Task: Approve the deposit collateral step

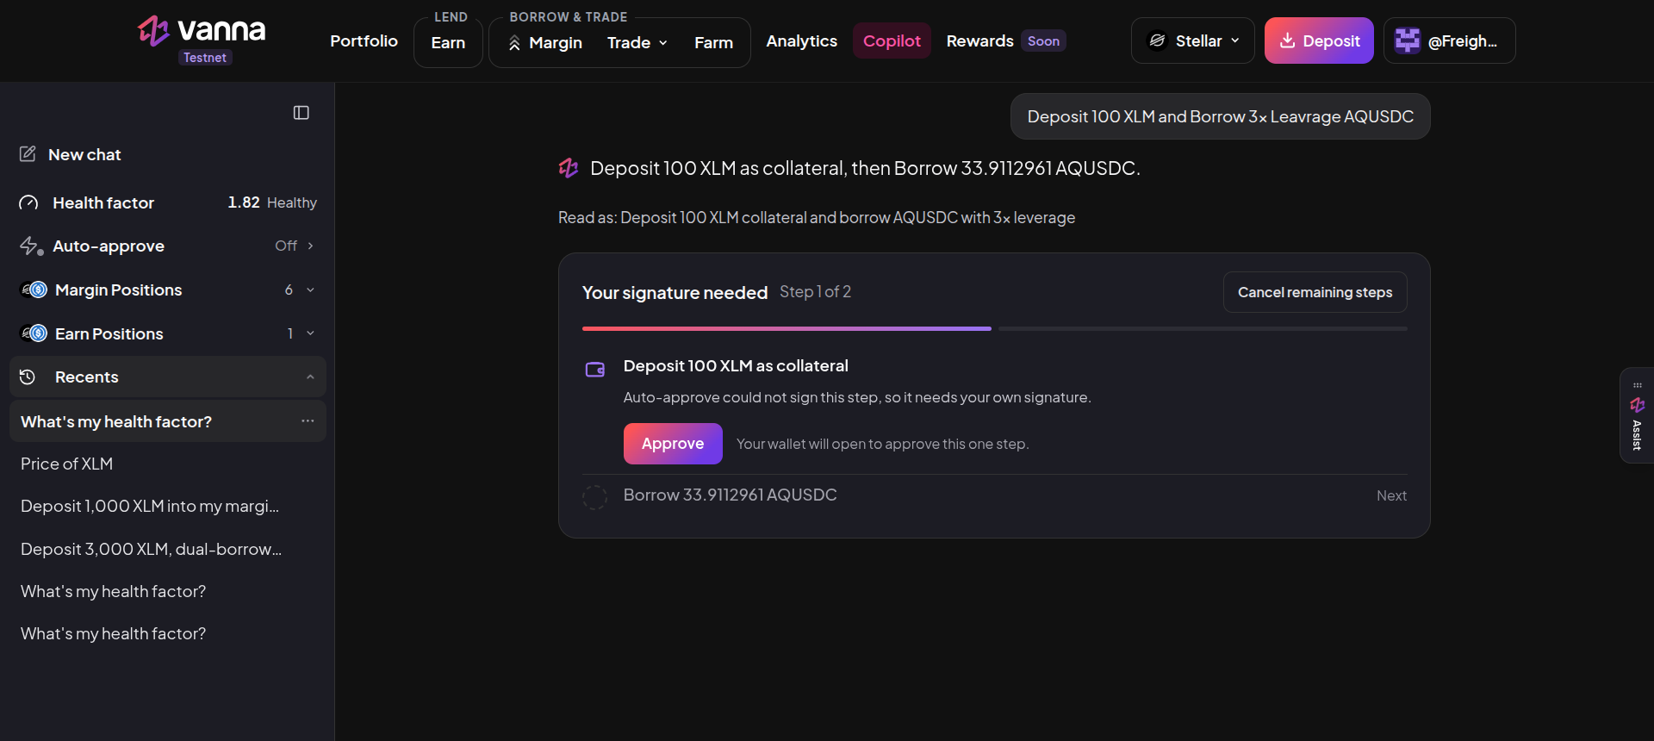Action: pyautogui.click(x=673, y=444)
